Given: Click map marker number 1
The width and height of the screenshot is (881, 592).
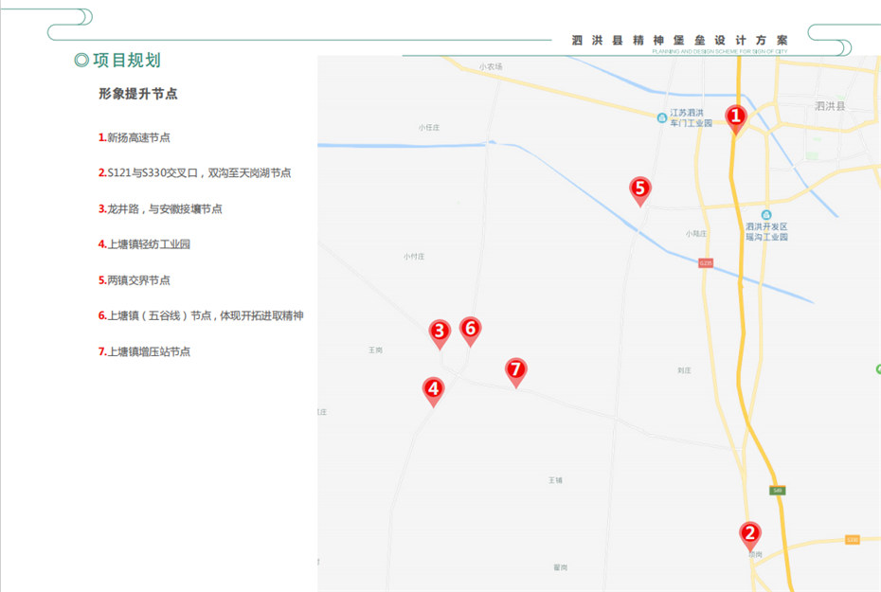Looking at the screenshot, I should pyautogui.click(x=735, y=117).
